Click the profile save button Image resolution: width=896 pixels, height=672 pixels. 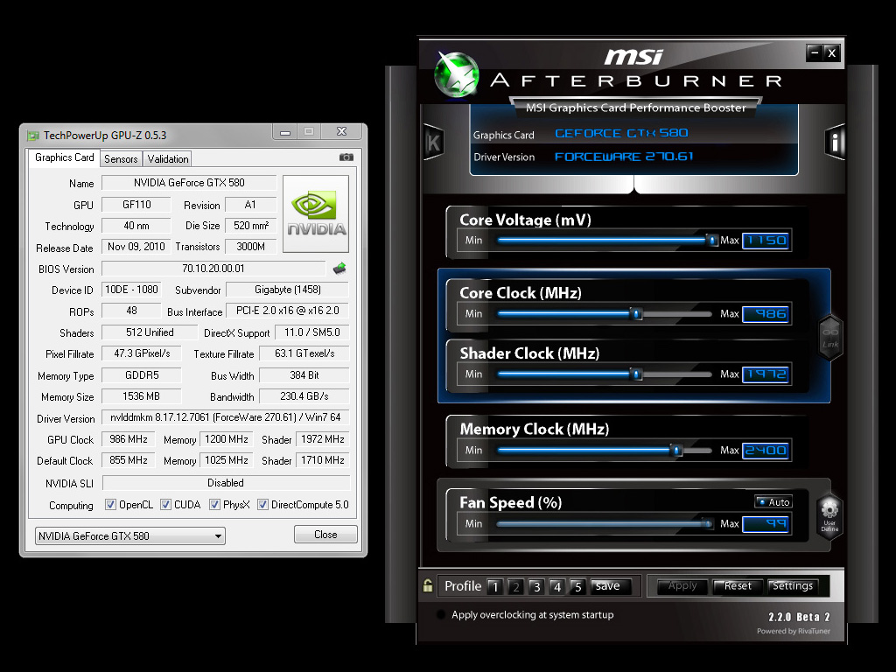coord(611,586)
